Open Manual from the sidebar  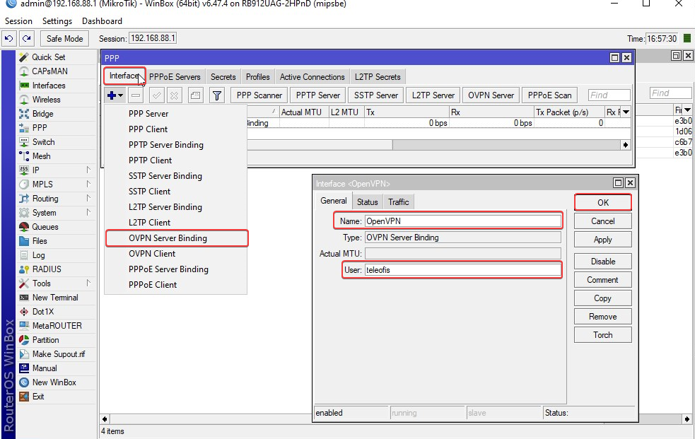click(45, 368)
